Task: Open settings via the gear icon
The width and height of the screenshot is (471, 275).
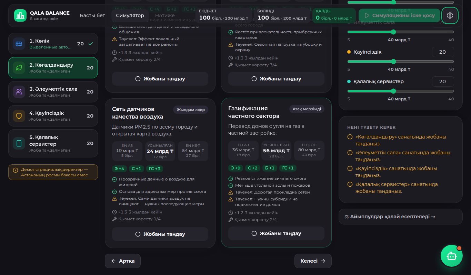Action: pos(450,15)
